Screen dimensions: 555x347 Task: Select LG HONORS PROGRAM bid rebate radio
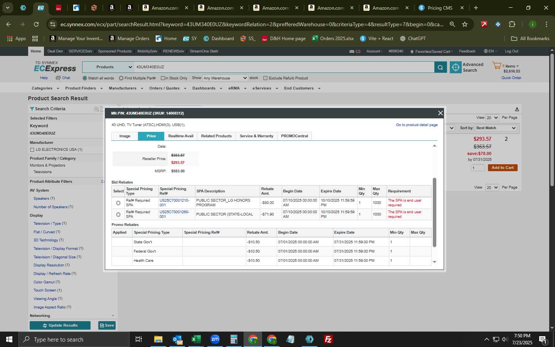point(118,203)
